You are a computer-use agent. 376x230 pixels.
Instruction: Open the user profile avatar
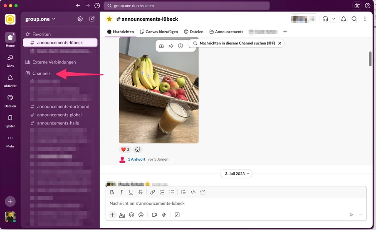click(x=10, y=217)
